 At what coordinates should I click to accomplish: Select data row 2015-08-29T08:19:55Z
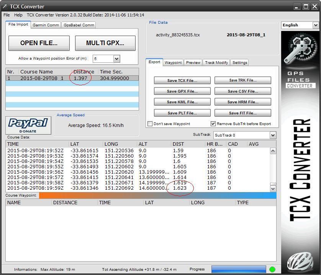[x=138, y=167]
